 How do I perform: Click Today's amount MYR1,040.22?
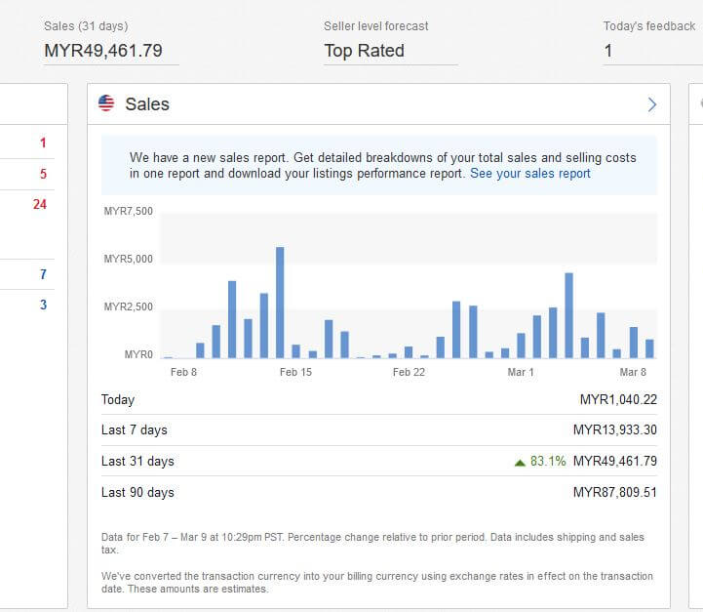pos(618,400)
